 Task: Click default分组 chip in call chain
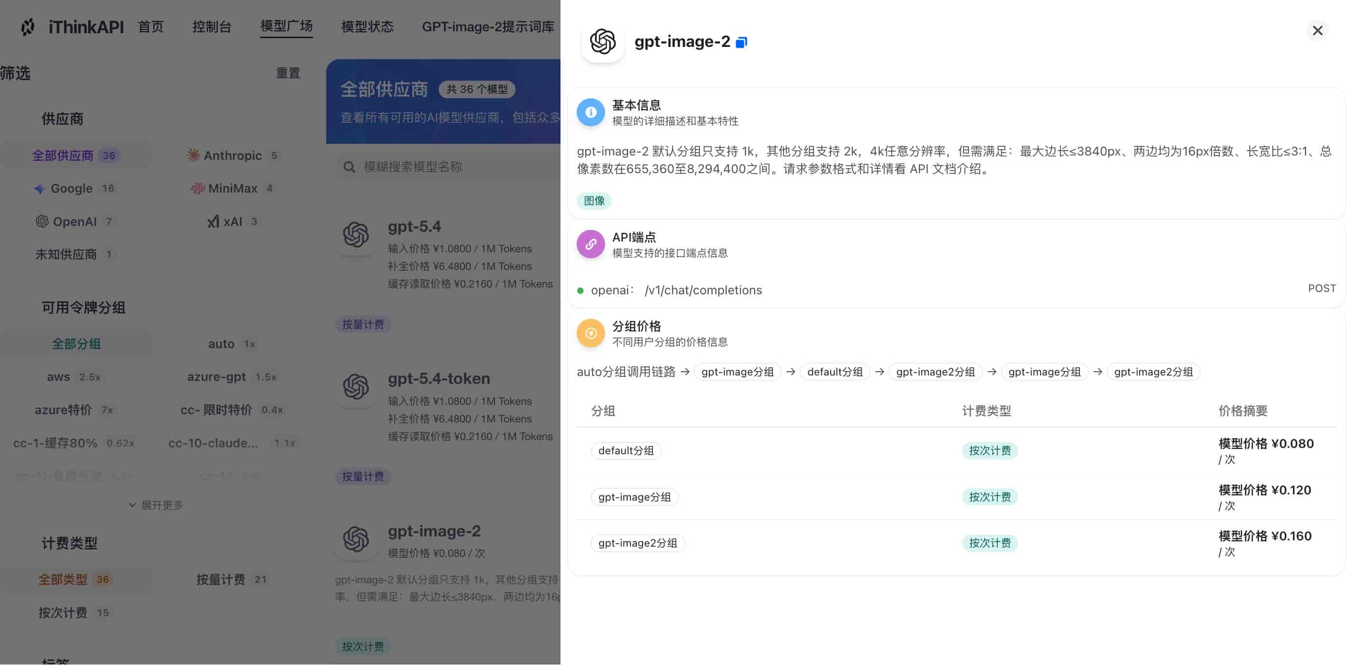(834, 372)
